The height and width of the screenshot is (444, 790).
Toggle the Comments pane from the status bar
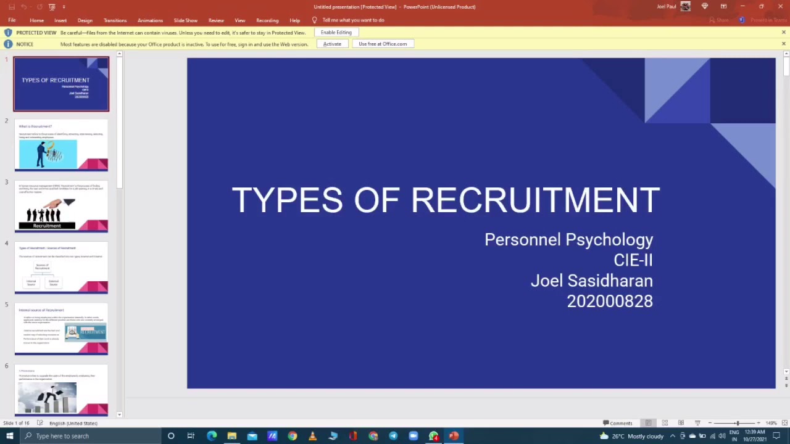[618, 423]
